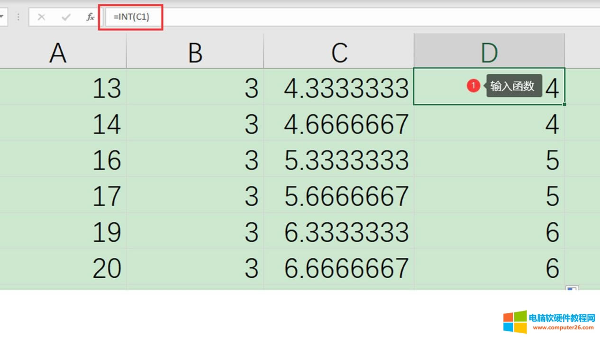Click the 输入函数 tooltip label

pyautogui.click(x=513, y=86)
